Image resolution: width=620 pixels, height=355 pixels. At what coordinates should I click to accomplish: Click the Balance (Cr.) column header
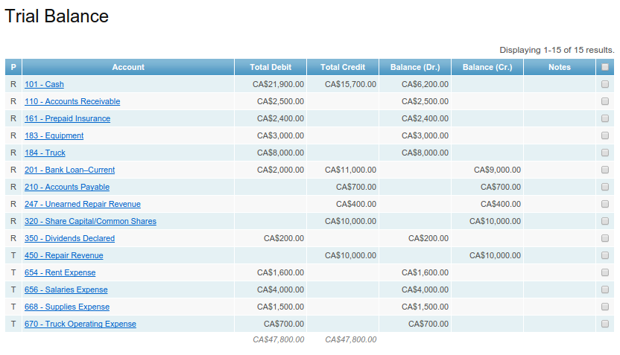click(487, 67)
